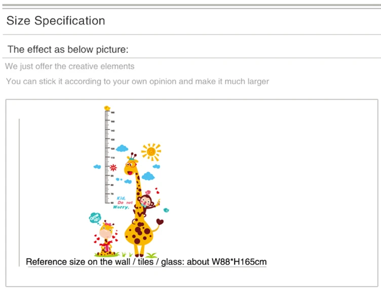This screenshot has height=289, width=381.
Task: Select the heart-shaped giraffe tail tip
Action: (x=160, y=222)
